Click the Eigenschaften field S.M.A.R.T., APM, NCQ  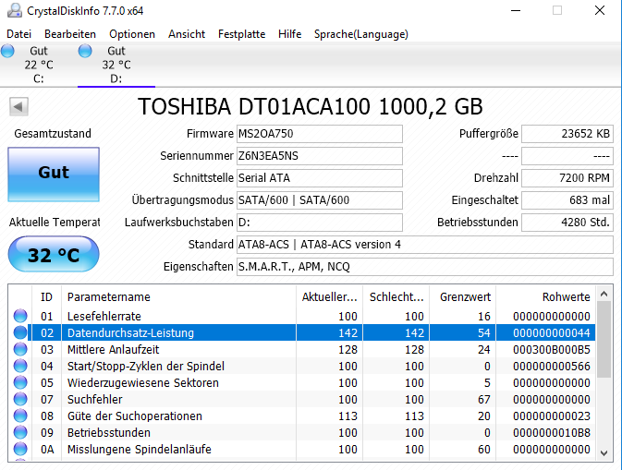425,267
